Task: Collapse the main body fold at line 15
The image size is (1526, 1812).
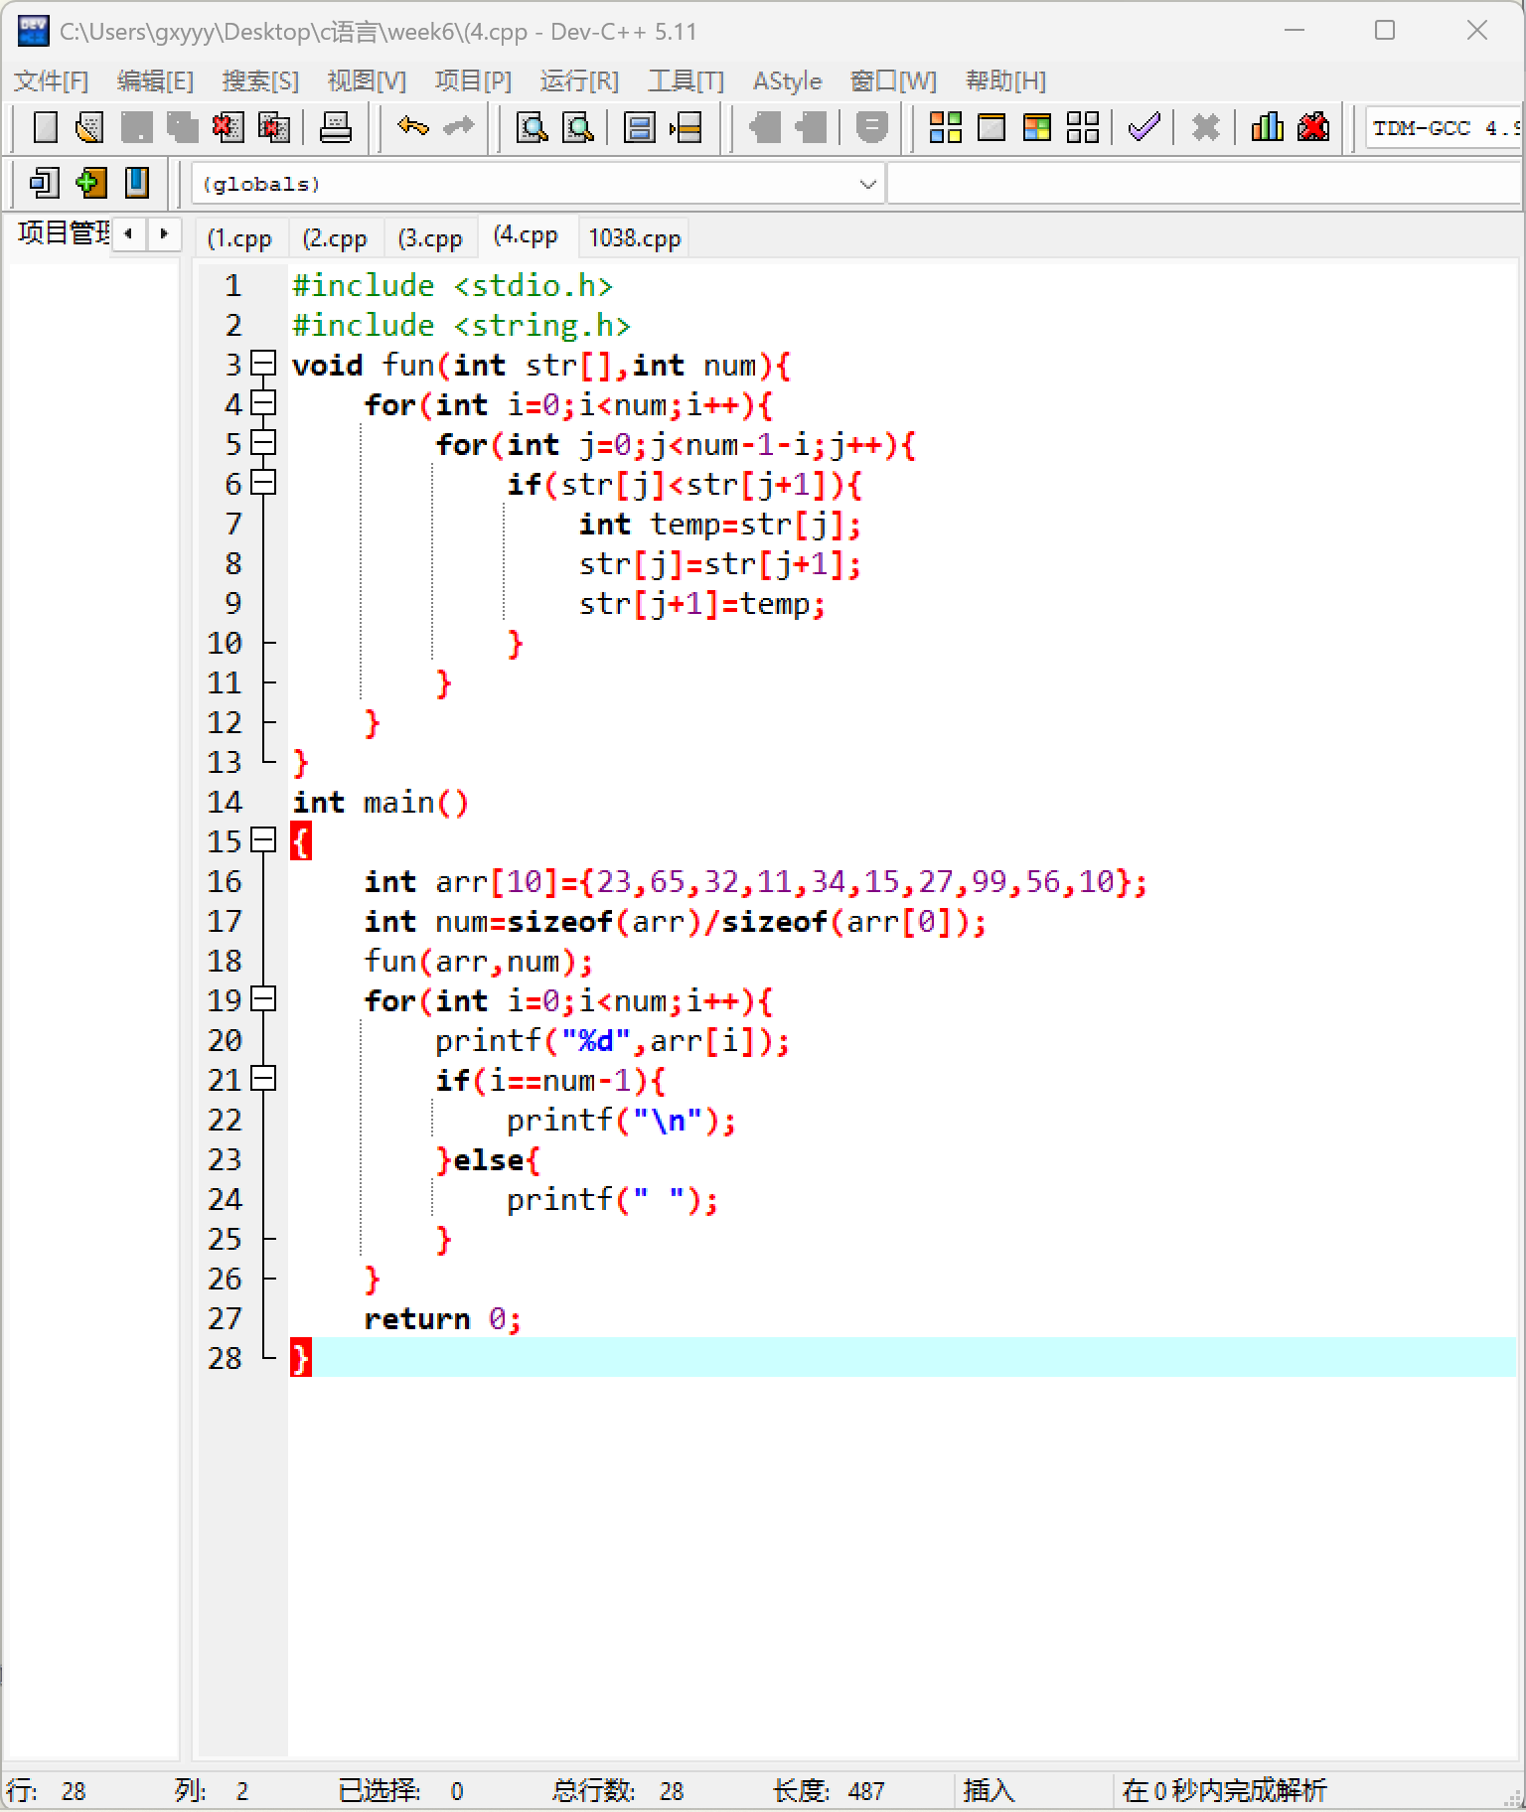Action: tap(263, 840)
